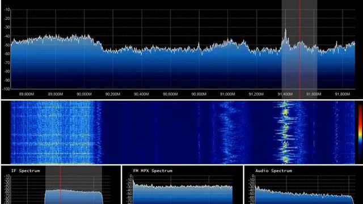The height and width of the screenshot is (204, 363).
Task: Click the -10 dB label in main spectrum
Action: coord(7,10)
